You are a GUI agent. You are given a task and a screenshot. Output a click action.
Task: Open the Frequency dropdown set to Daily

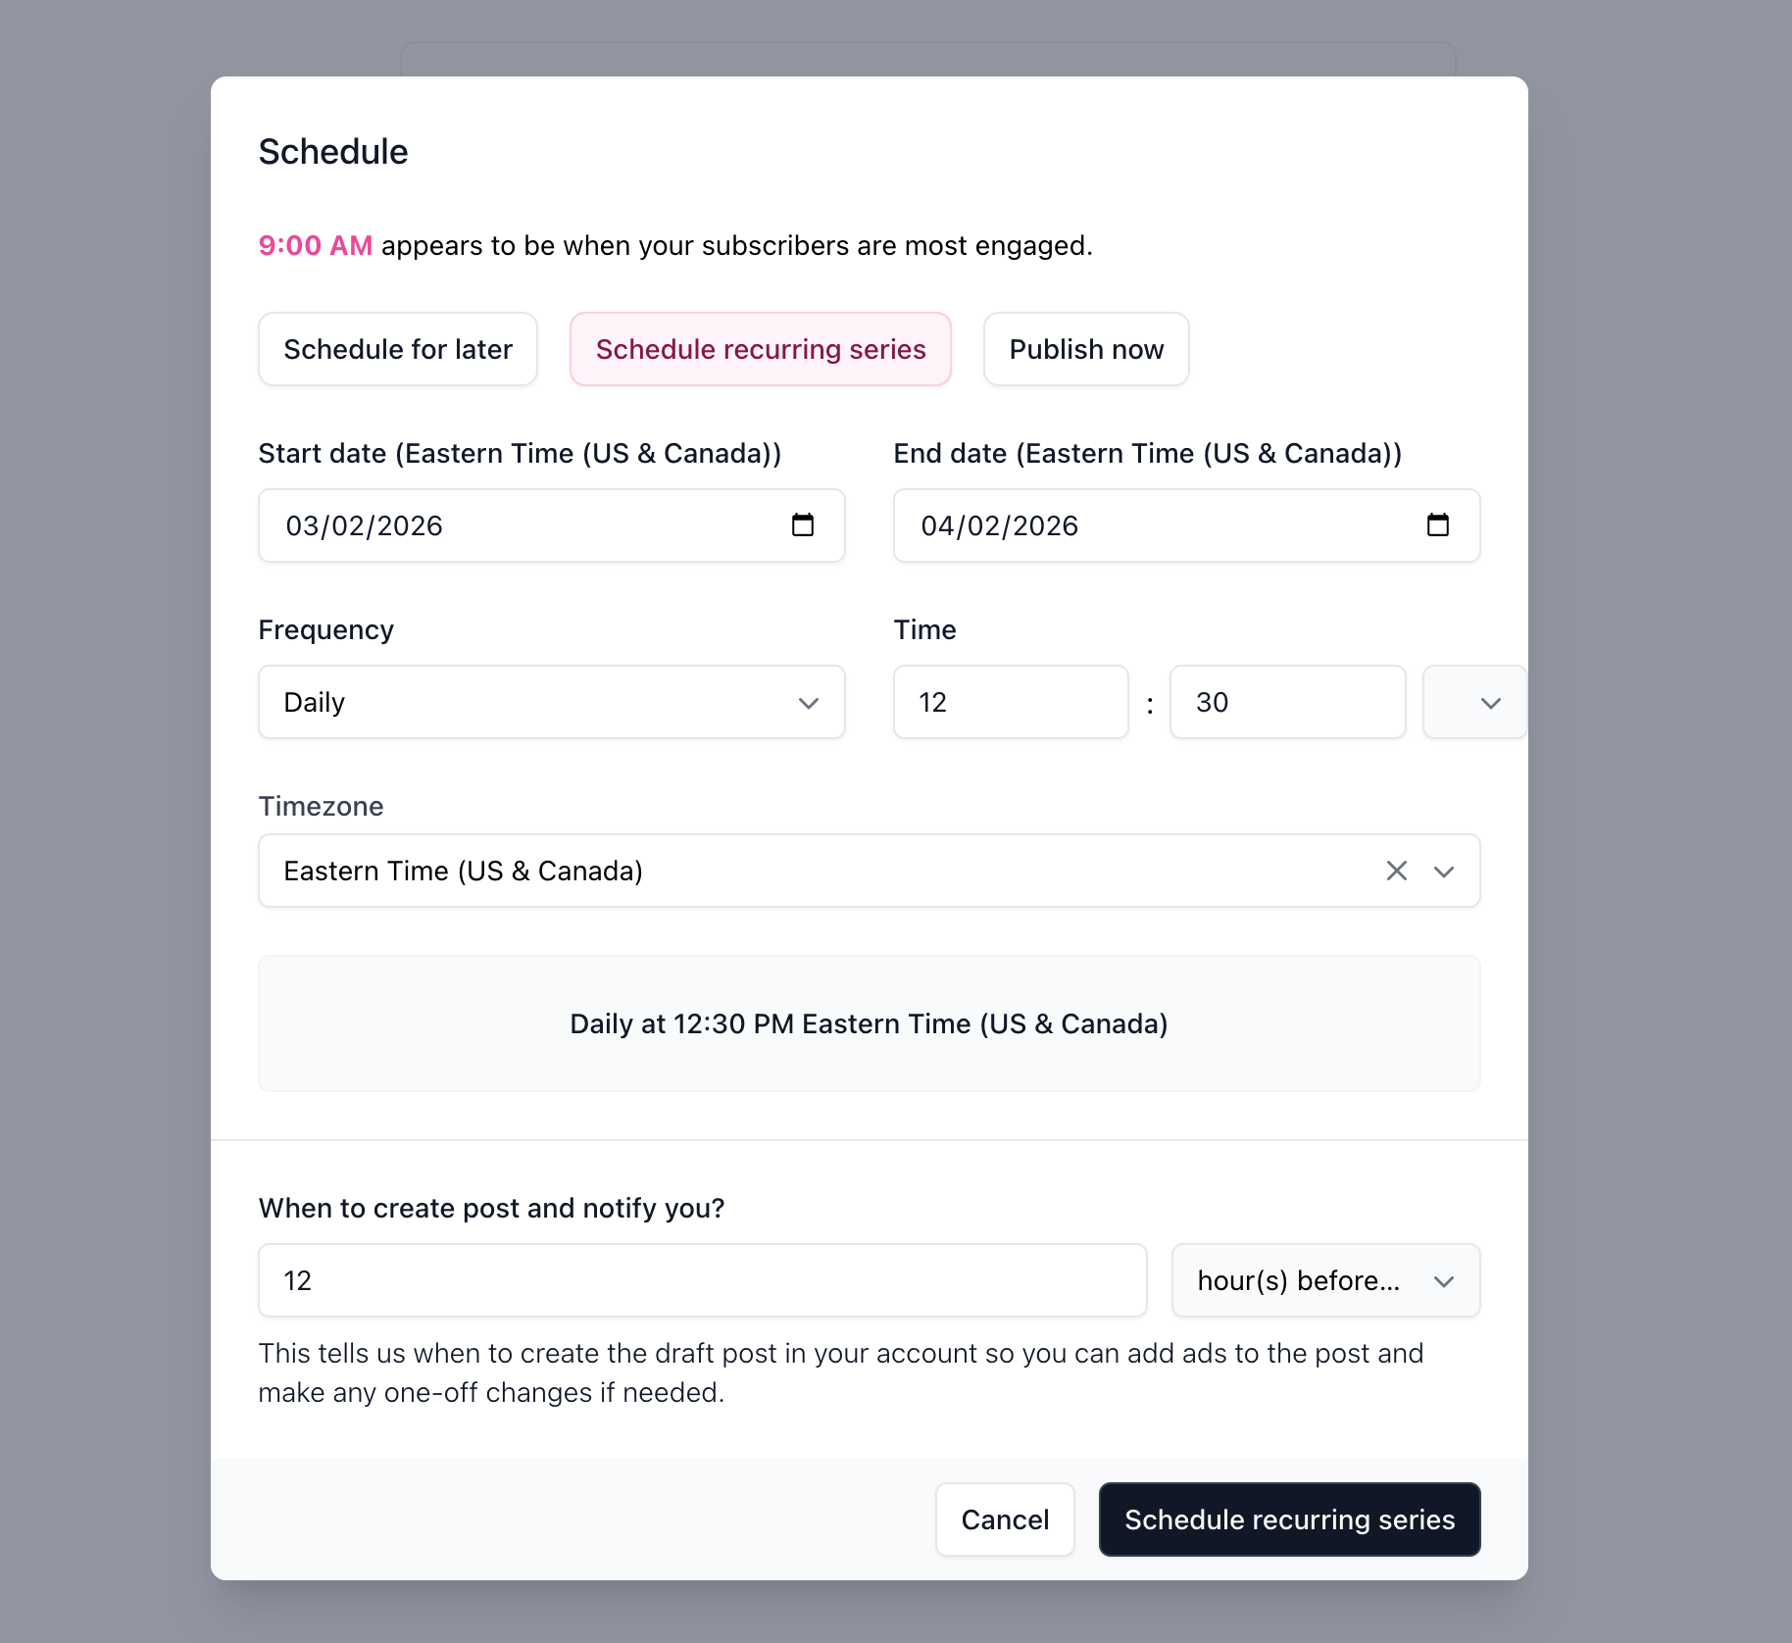coord(551,702)
